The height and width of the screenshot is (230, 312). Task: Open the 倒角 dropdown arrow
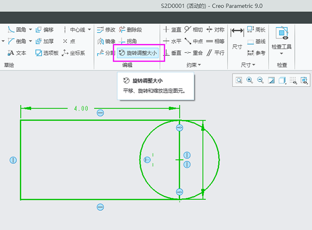(30, 41)
